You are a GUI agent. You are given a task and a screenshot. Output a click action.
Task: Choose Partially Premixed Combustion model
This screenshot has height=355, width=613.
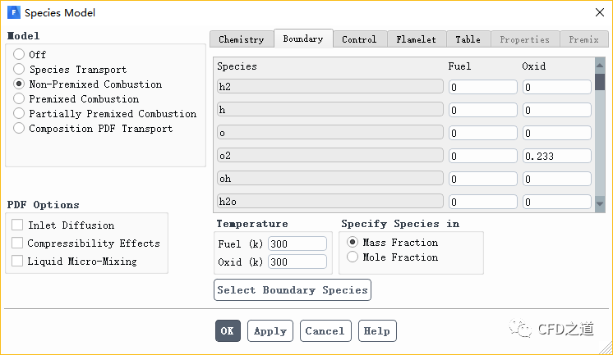click(19, 114)
